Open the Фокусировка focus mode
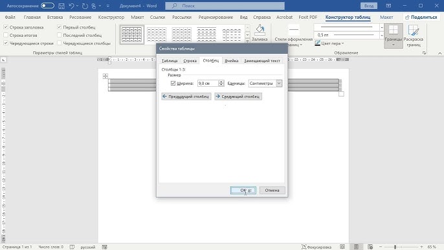This screenshot has width=444, height=250. click(x=316, y=247)
